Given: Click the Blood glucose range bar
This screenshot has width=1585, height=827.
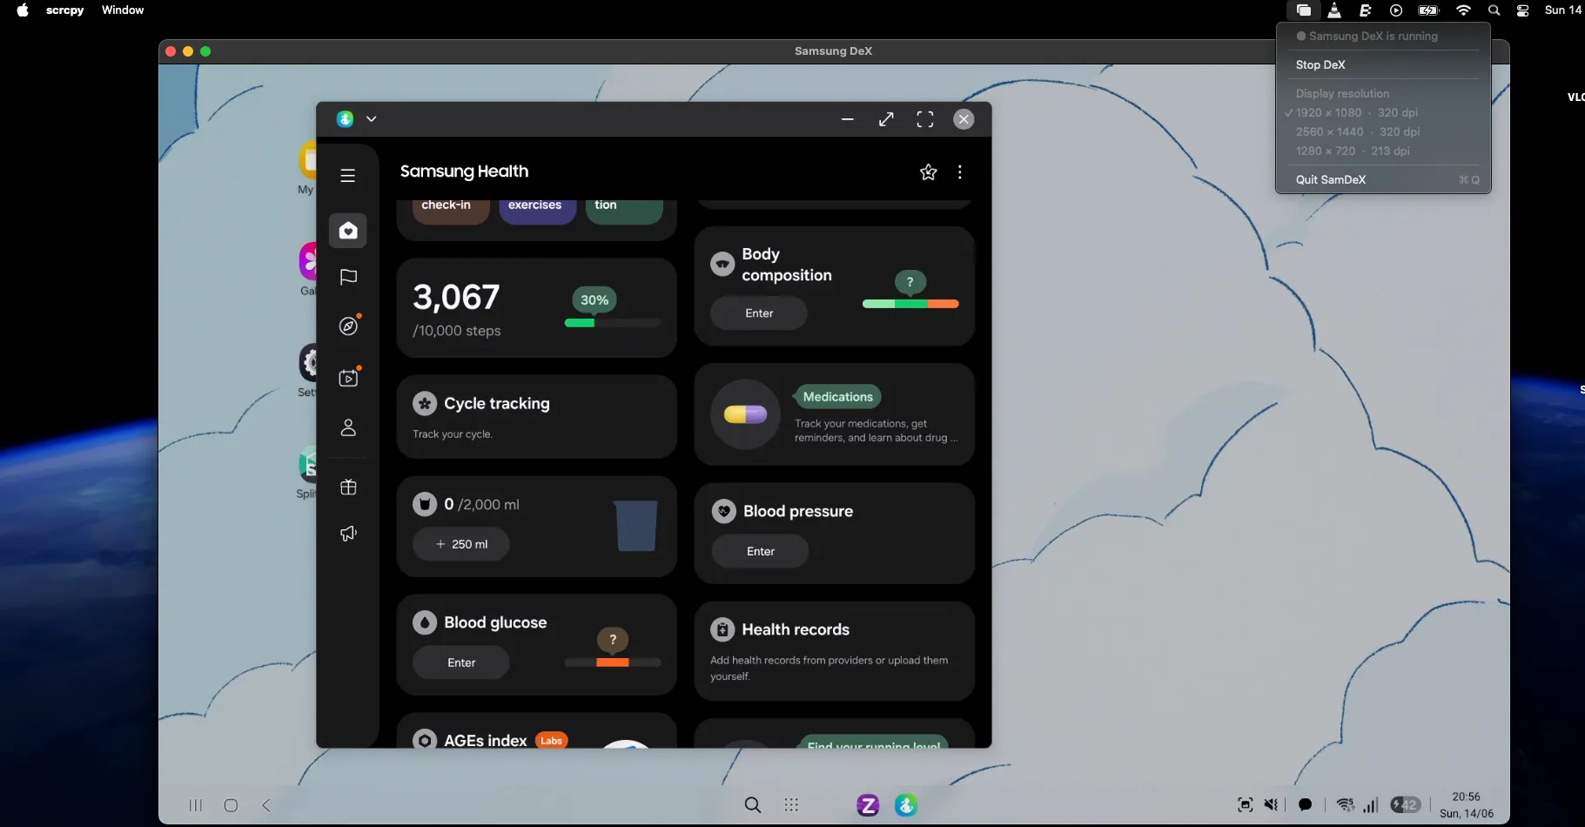Looking at the screenshot, I should (x=613, y=662).
